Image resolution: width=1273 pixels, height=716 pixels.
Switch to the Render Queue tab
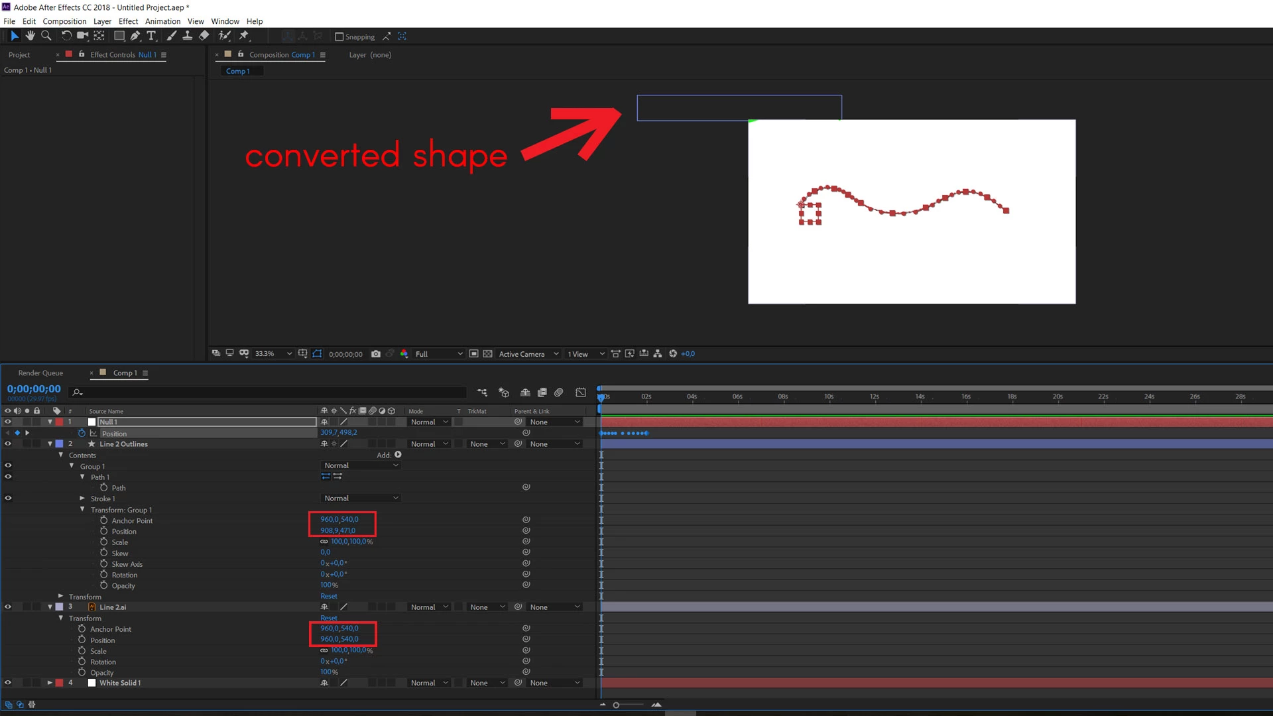(x=40, y=373)
